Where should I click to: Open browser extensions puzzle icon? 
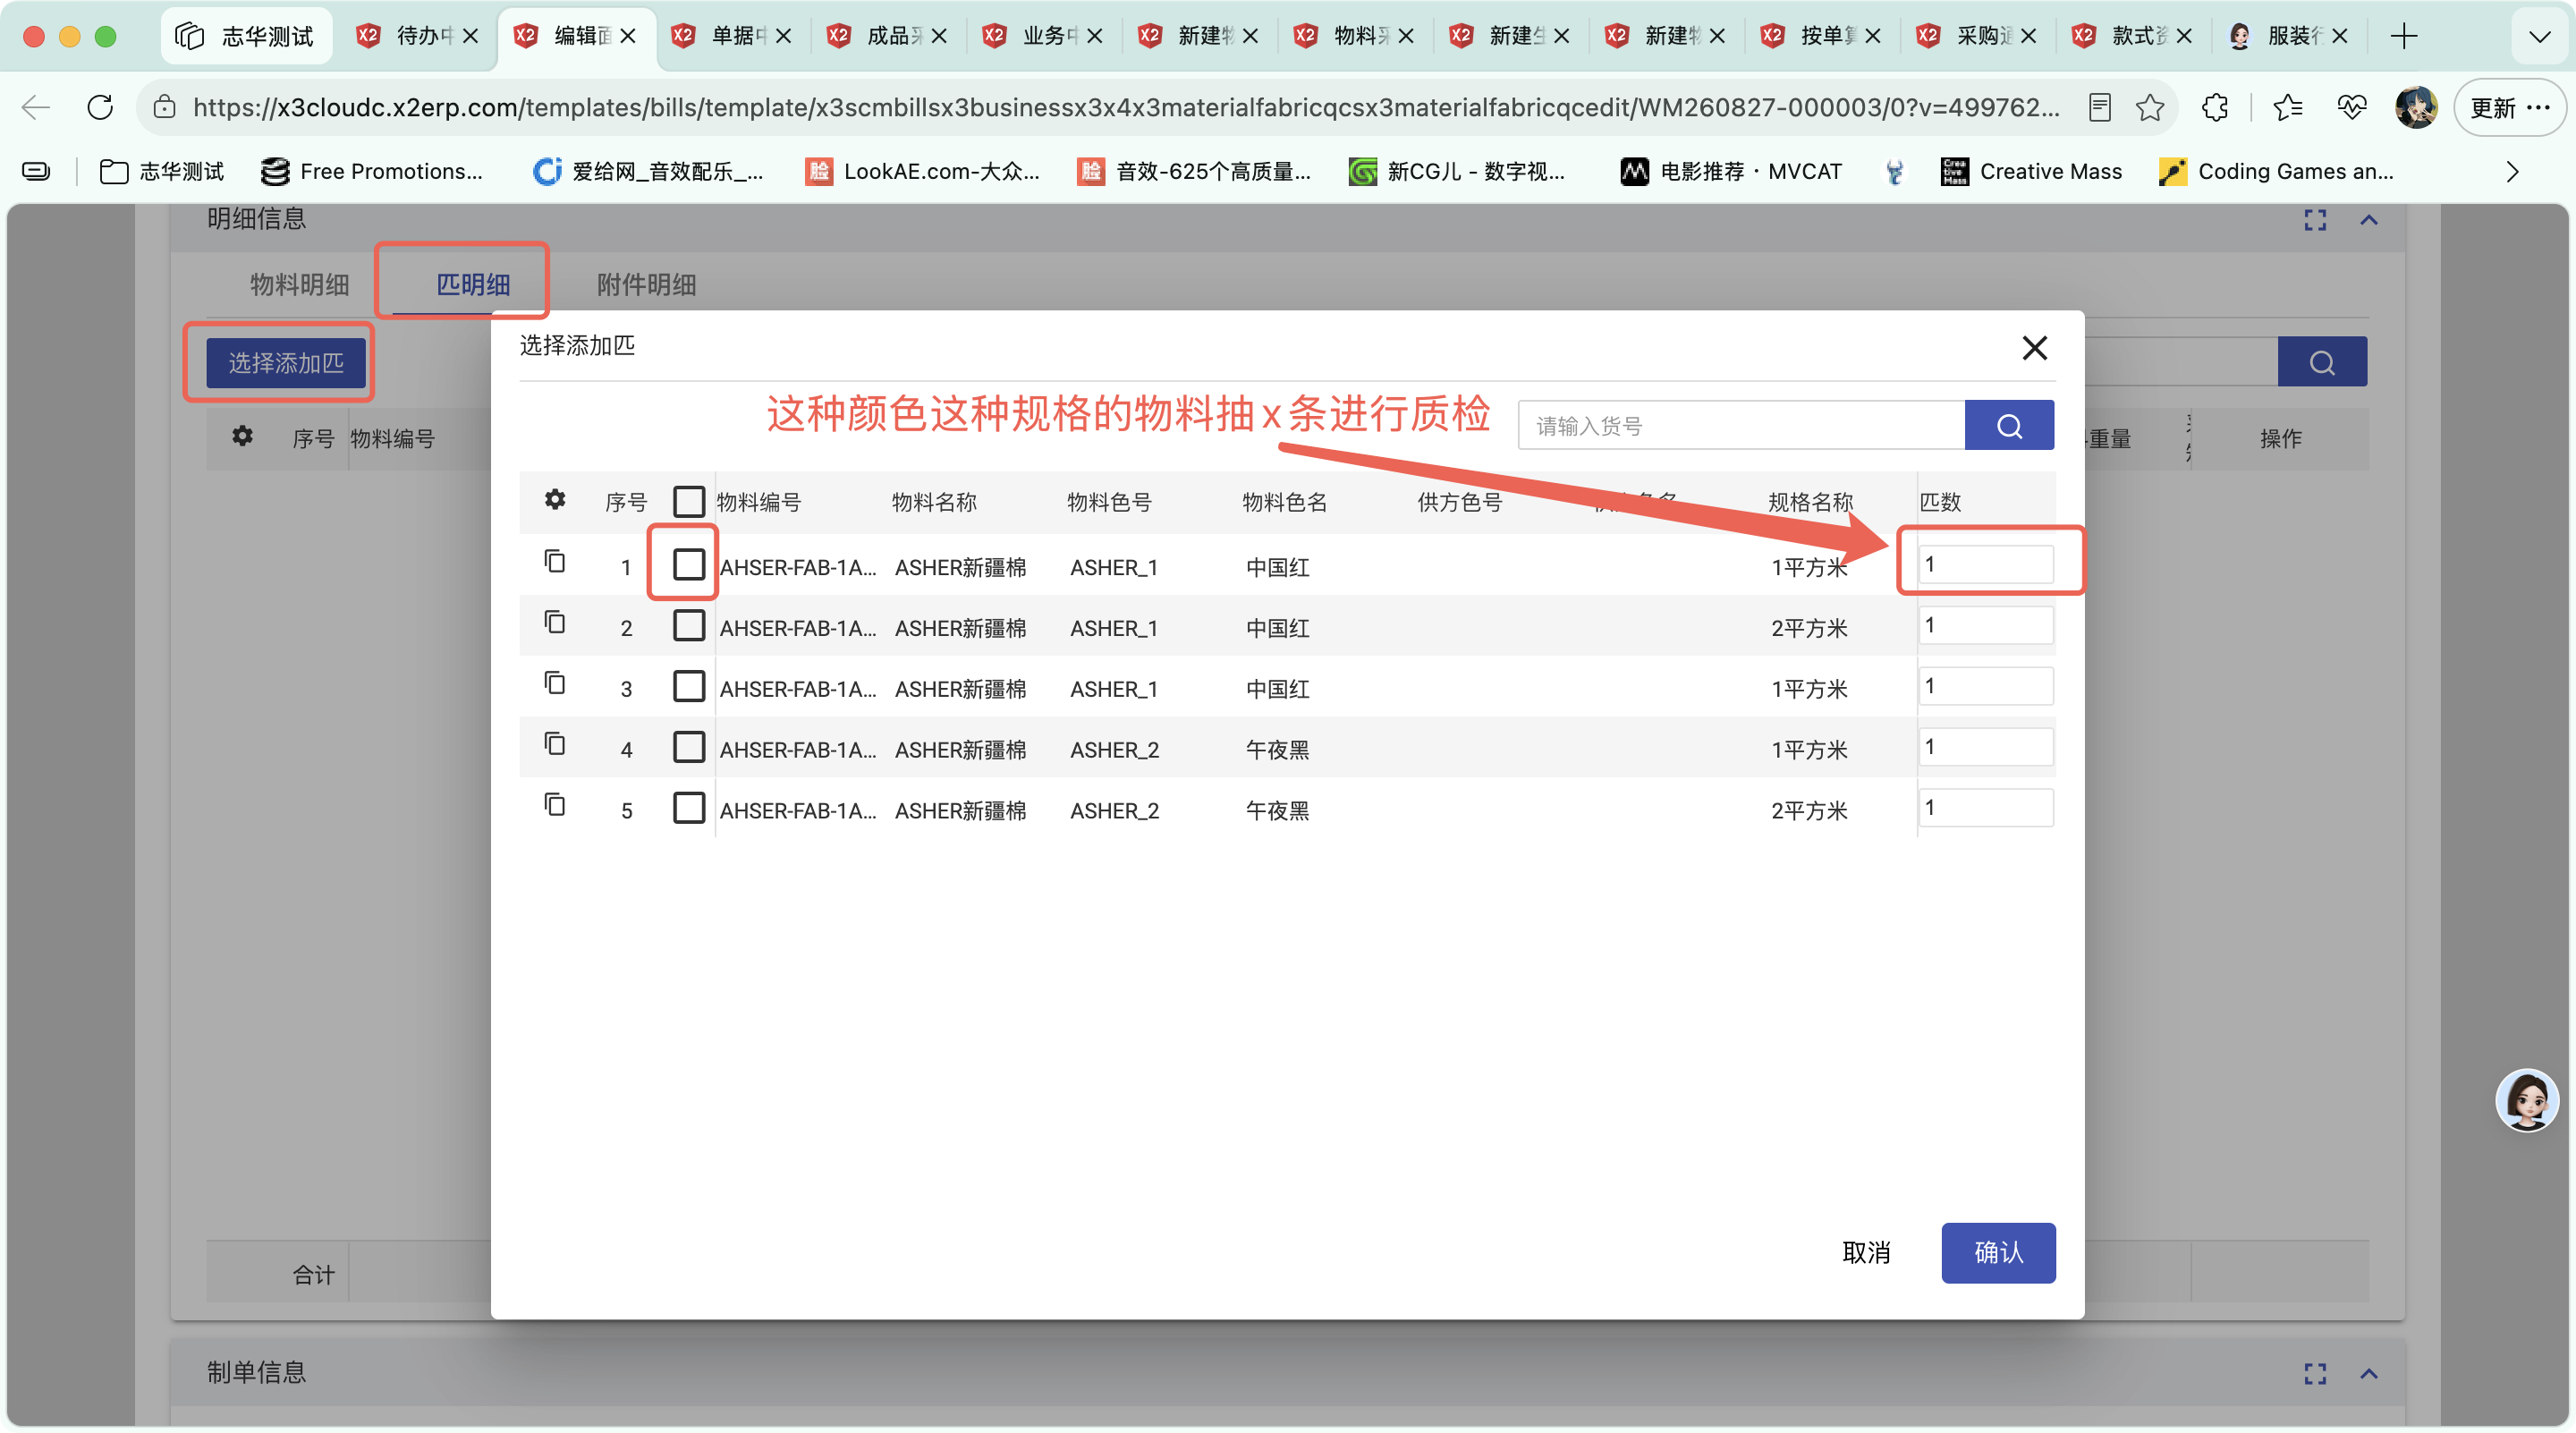pos(2215,107)
